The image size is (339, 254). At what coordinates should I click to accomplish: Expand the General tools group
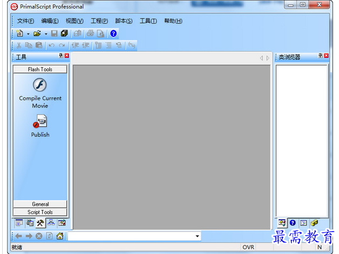coord(40,204)
